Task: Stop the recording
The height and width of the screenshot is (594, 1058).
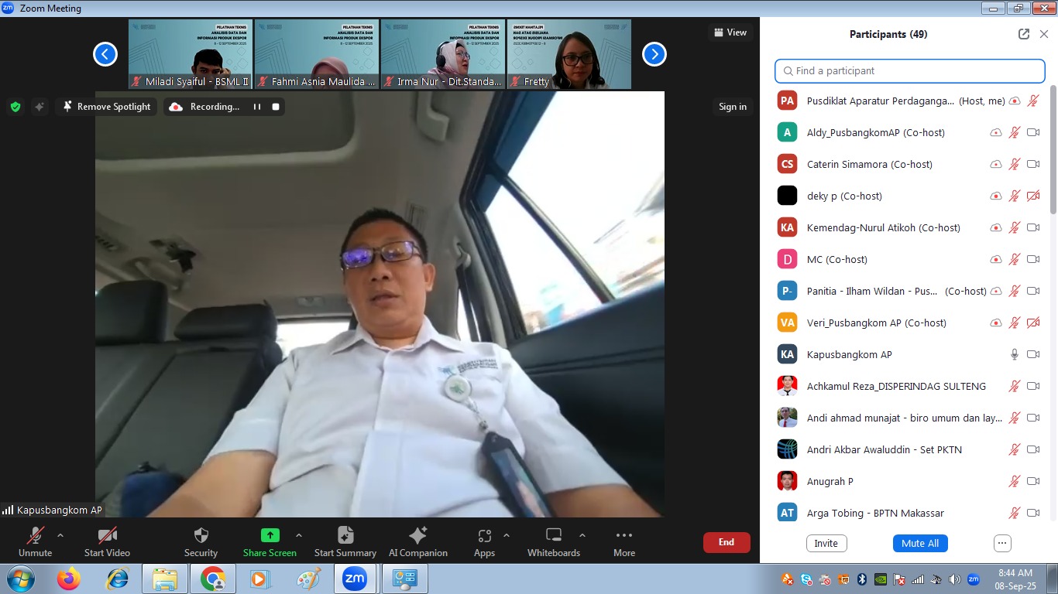Action: [x=276, y=107]
